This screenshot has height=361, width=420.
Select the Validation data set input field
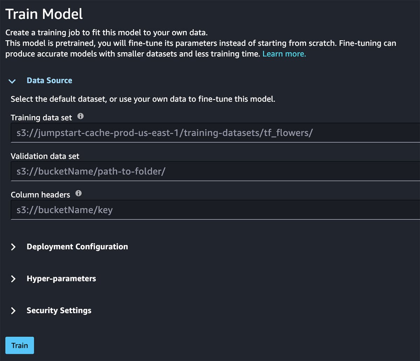[x=210, y=171]
